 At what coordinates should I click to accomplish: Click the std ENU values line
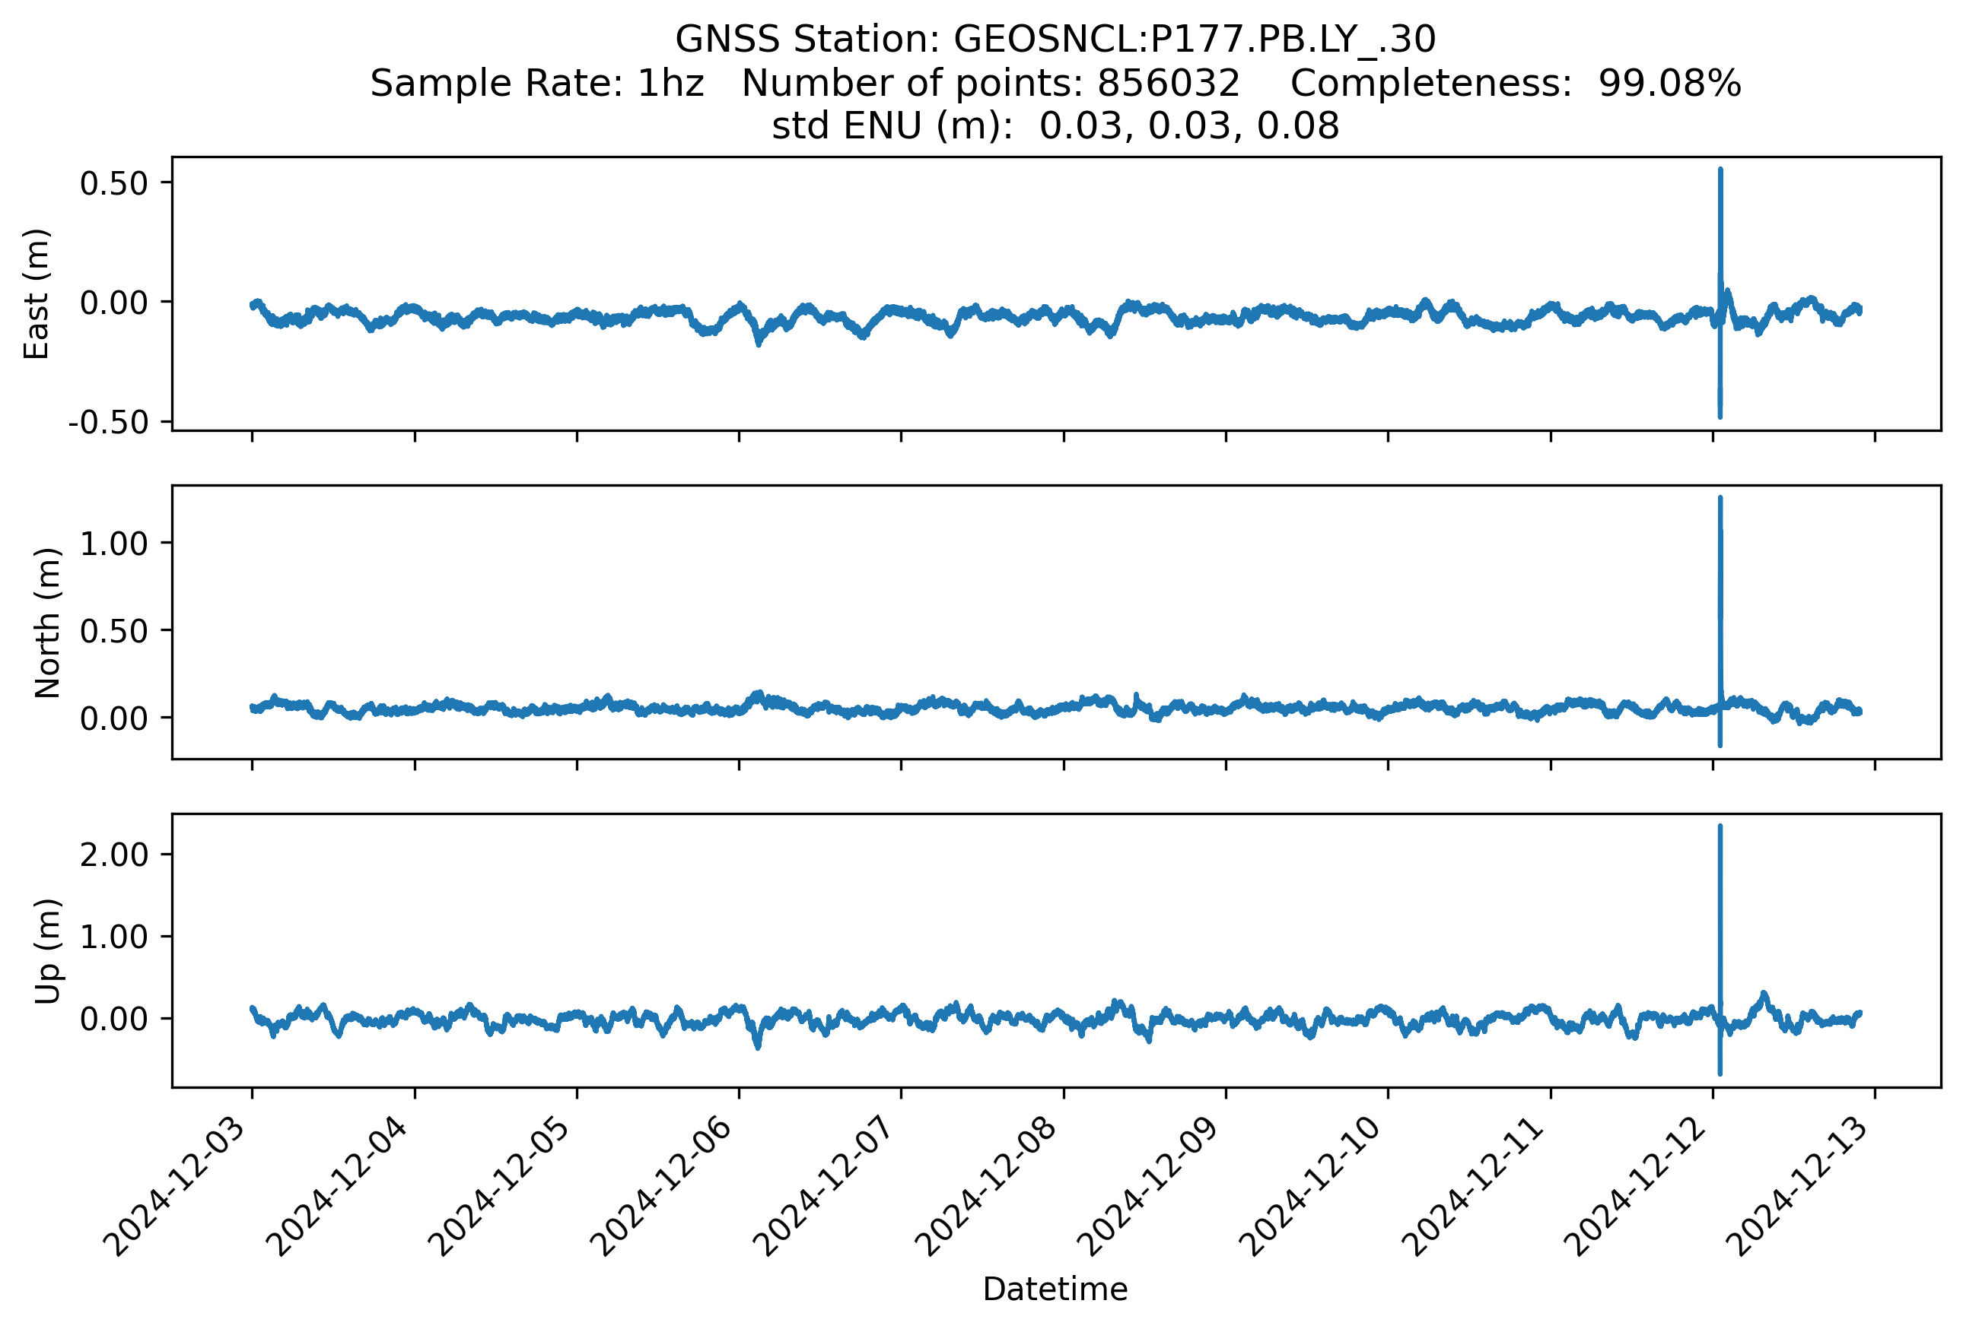1055,126
